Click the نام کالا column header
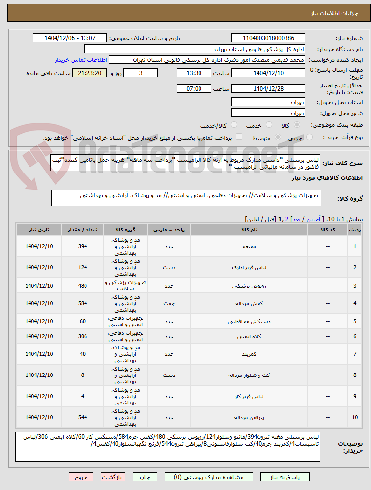Viewport: 371px width, 490px height. click(x=249, y=230)
